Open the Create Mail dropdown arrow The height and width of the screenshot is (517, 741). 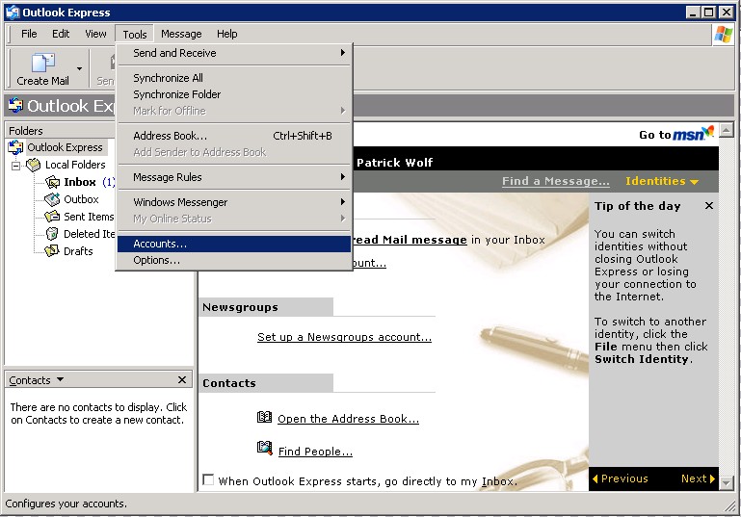coord(79,69)
